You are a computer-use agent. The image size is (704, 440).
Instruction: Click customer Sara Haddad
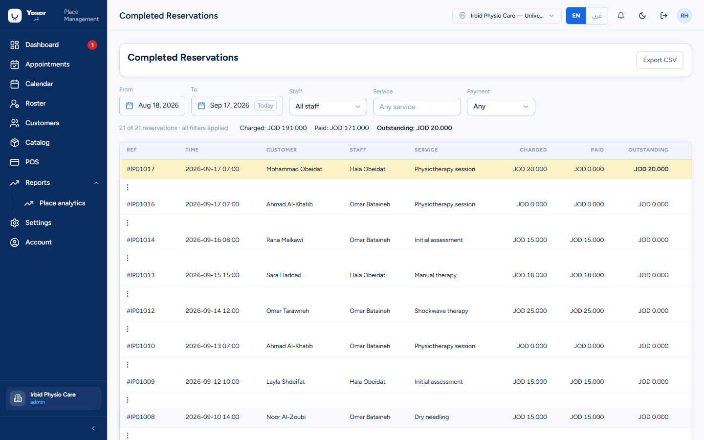click(x=284, y=275)
